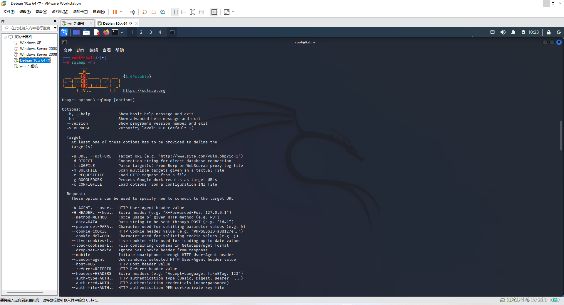The image size is (564, 305).
Task: Open the 选项卡(T) menu
Action: point(80,12)
